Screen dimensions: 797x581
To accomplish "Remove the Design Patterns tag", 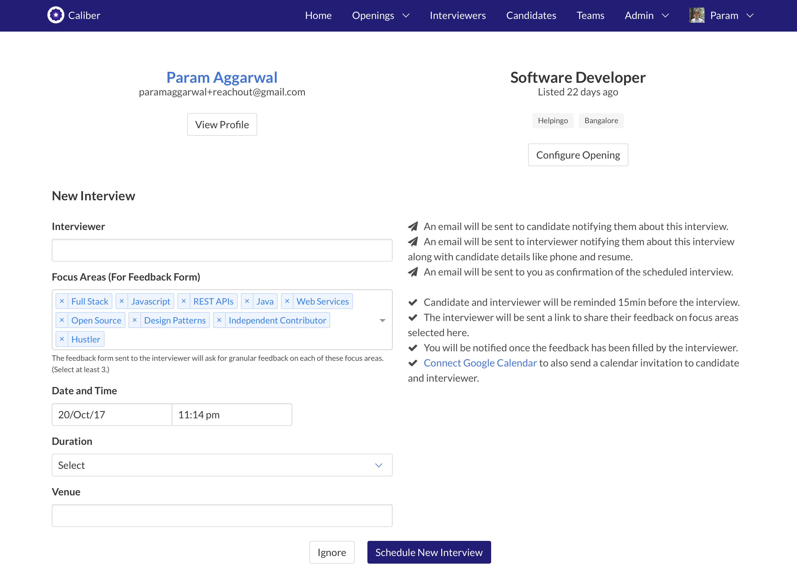I will (x=134, y=320).
